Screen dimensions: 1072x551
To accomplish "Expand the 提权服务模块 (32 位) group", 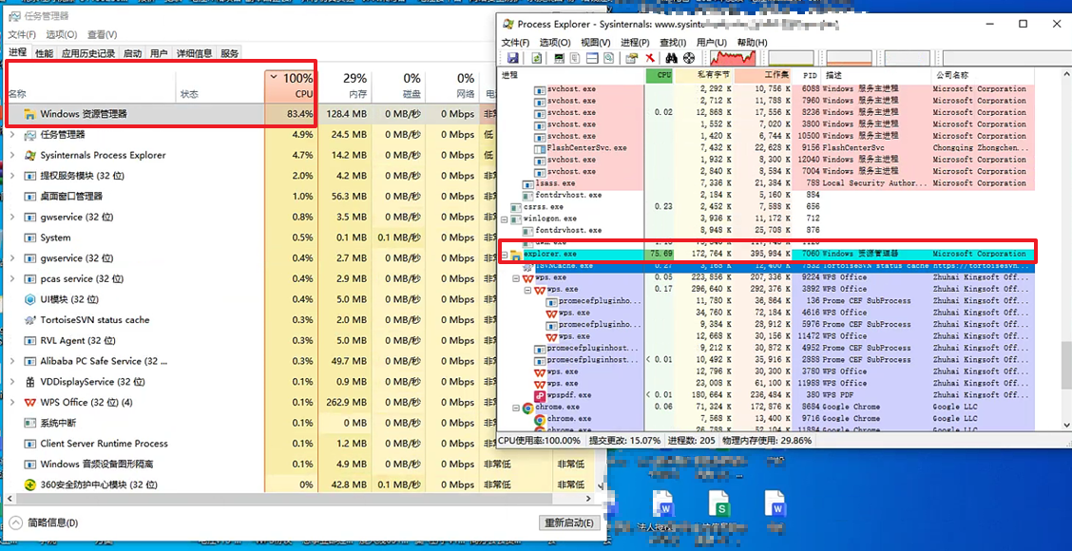I will click(x=12, y=176).
